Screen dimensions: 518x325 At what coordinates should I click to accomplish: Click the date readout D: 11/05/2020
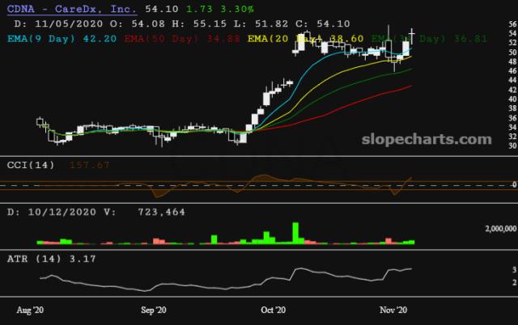coord(58,23)
